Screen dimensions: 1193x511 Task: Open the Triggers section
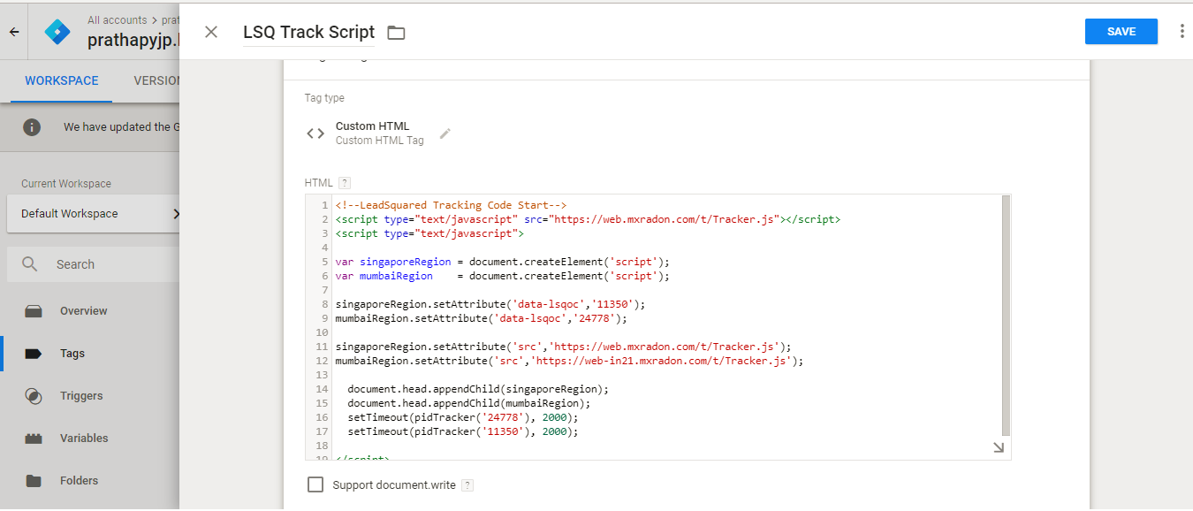[x=81, y=396]
